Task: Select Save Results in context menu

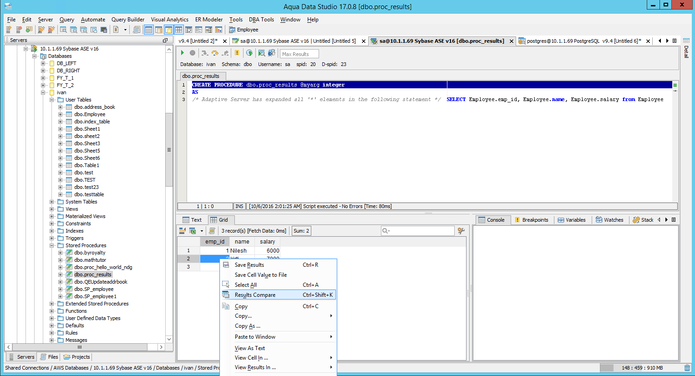Action: click(x=279, y=265)
